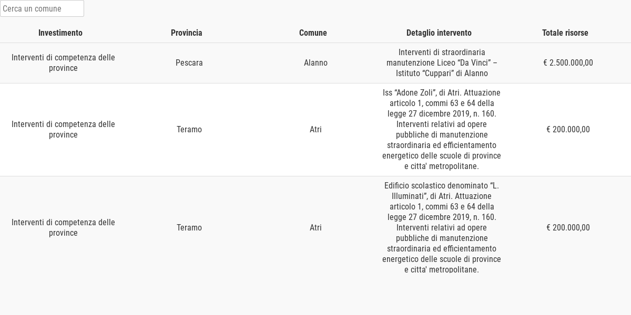Sort by the Provincia column header

coord(187,33)
